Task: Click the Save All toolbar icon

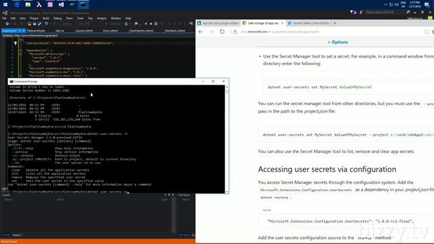Action: point(39,24)
